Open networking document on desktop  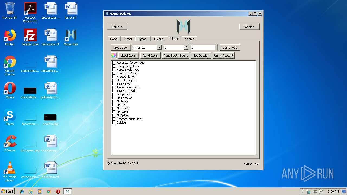50,64
